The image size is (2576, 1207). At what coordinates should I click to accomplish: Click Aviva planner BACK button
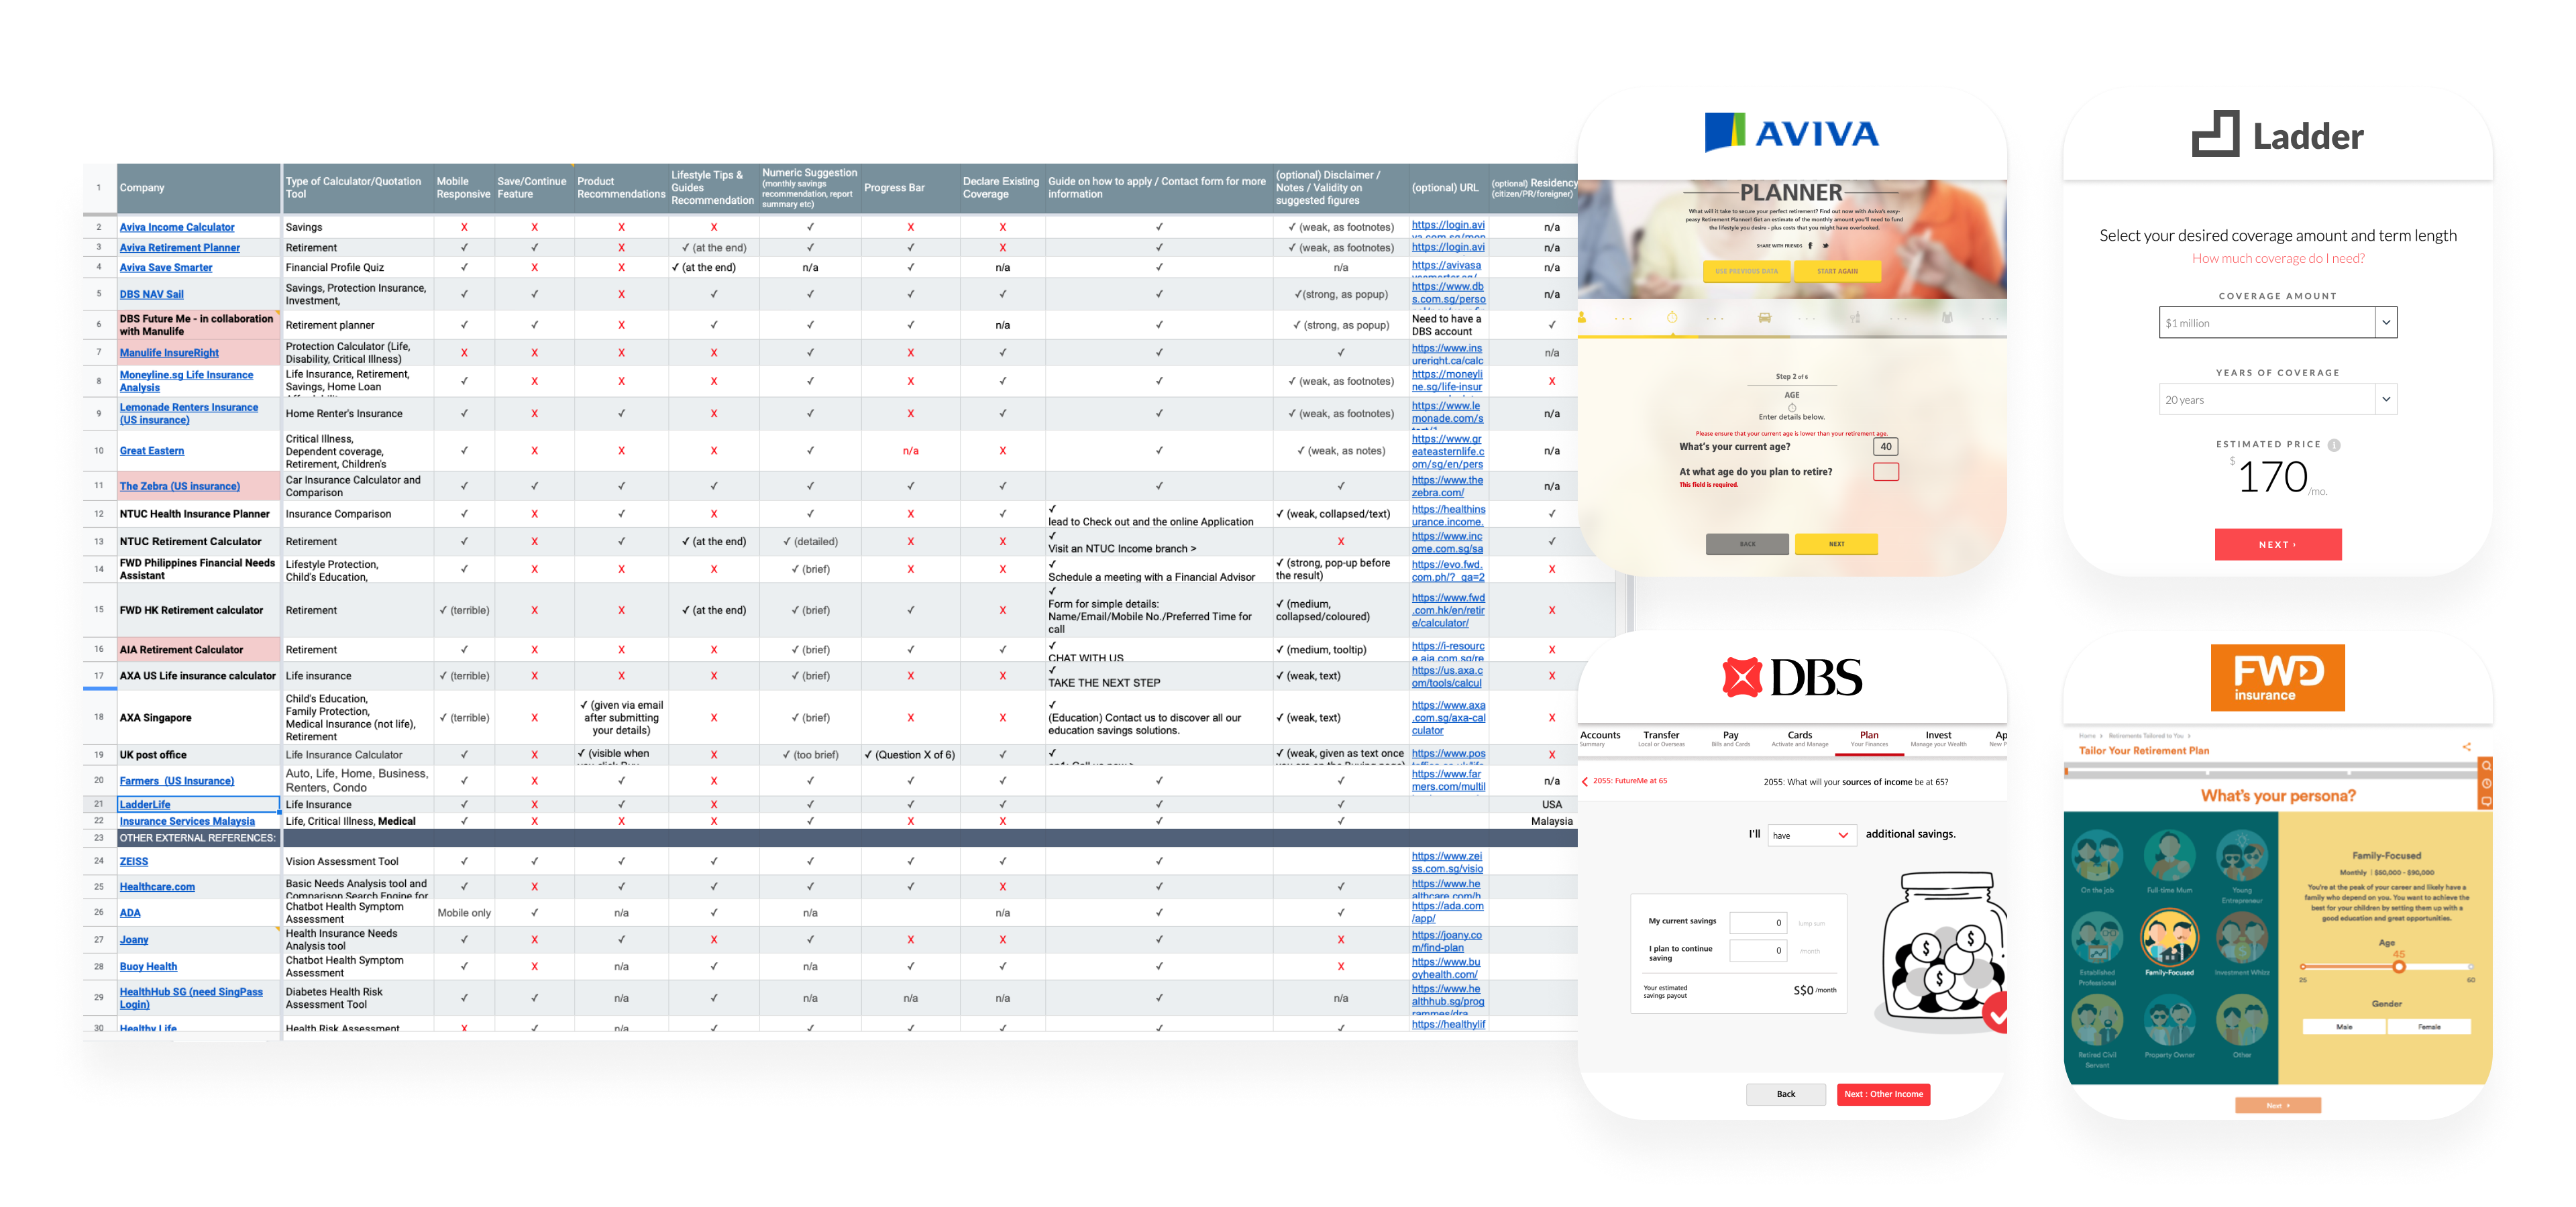coord(1747,544)
